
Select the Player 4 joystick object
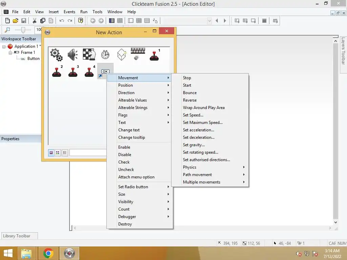[x=89, y=71]
